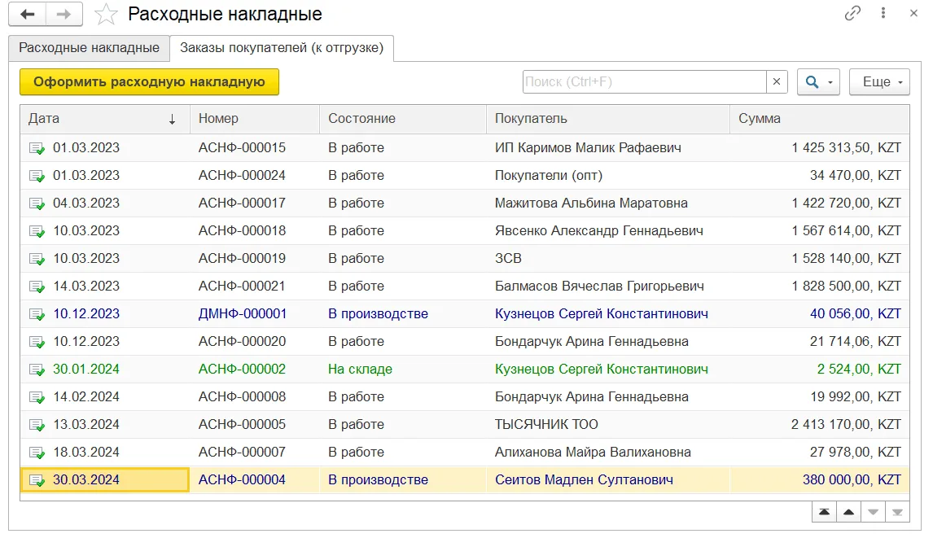Image resolution: width=933 pixels, height=538 pixels.
Task: Focus the Поиск (Ctrl+F) search field
Action: [645, 82]
